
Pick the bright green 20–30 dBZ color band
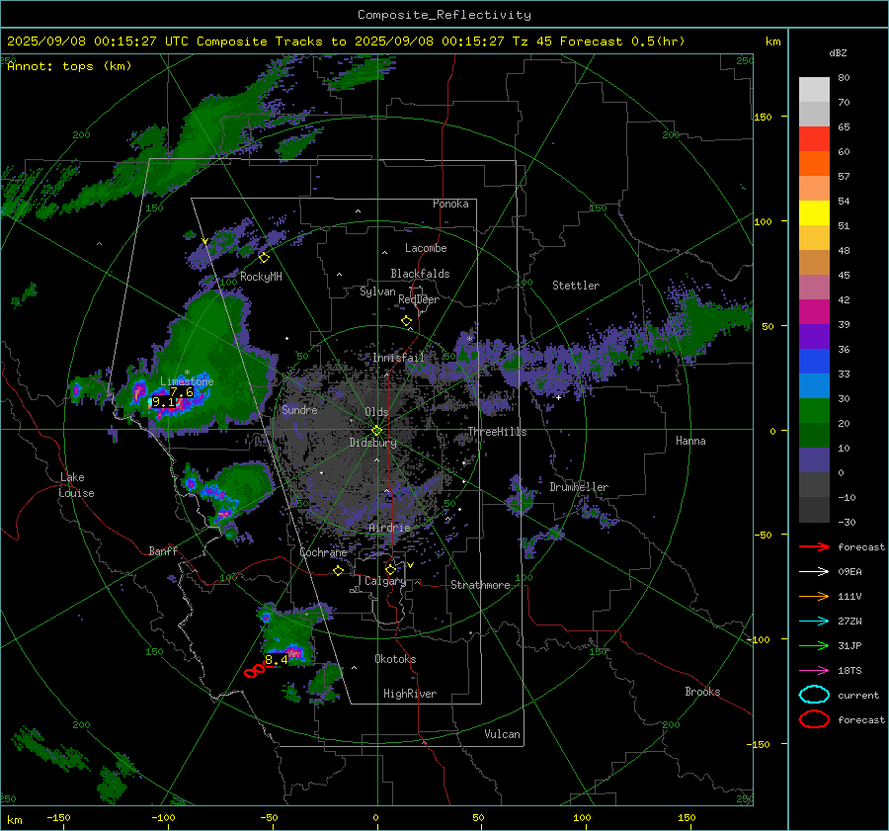click(x=814, y=411)
